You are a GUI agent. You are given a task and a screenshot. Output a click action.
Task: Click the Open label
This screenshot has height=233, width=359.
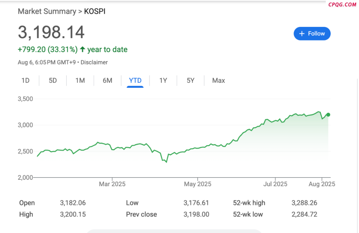pos(27,203)
